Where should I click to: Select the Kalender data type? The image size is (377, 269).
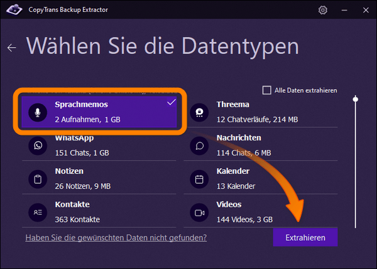pos(261,179)
